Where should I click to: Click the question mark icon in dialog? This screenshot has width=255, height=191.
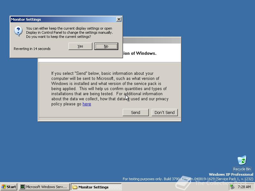point(18,31)
